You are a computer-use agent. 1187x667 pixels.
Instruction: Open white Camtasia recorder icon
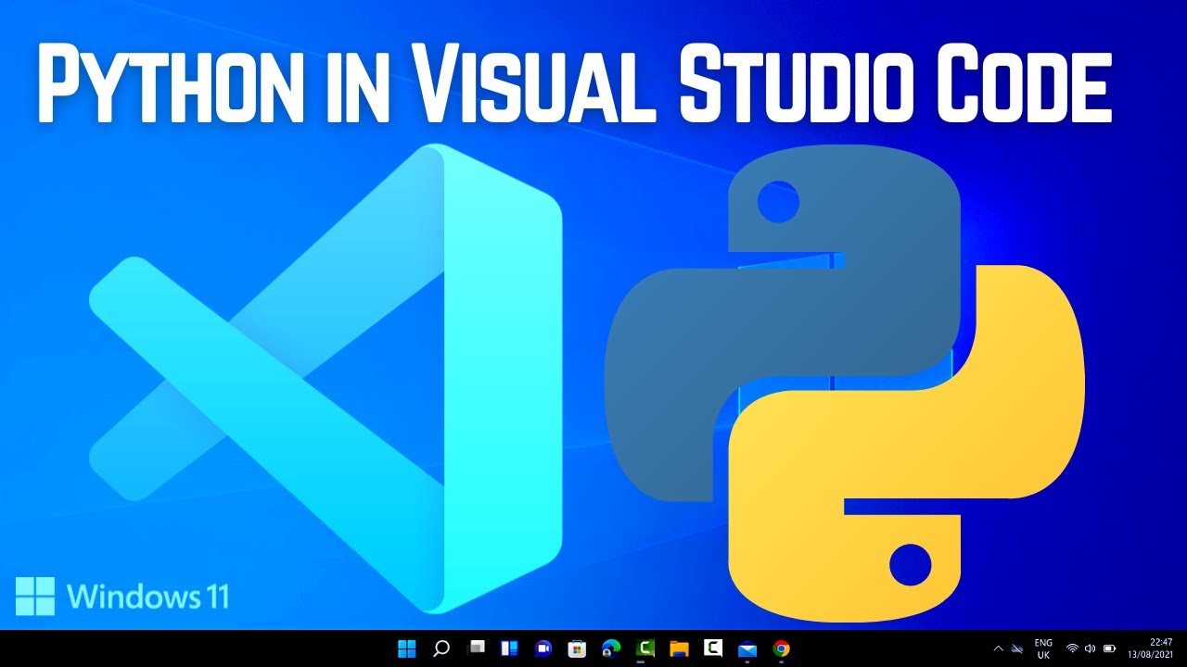click(x=713, y=648)
